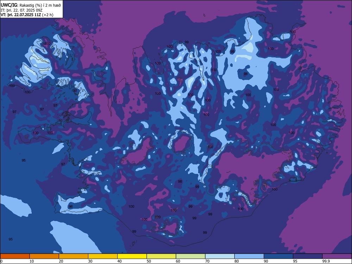The width and height of the screenshot is (352, 264).
Task: Click the '30' tick label on the legend
Action: point(90,261)
